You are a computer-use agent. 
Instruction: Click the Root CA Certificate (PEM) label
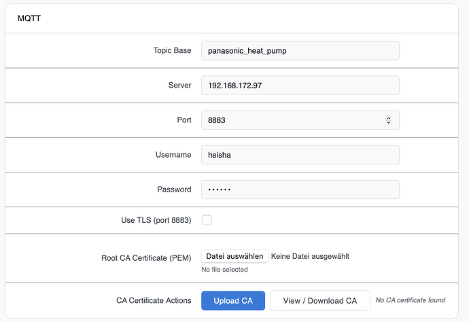[146, 257]
